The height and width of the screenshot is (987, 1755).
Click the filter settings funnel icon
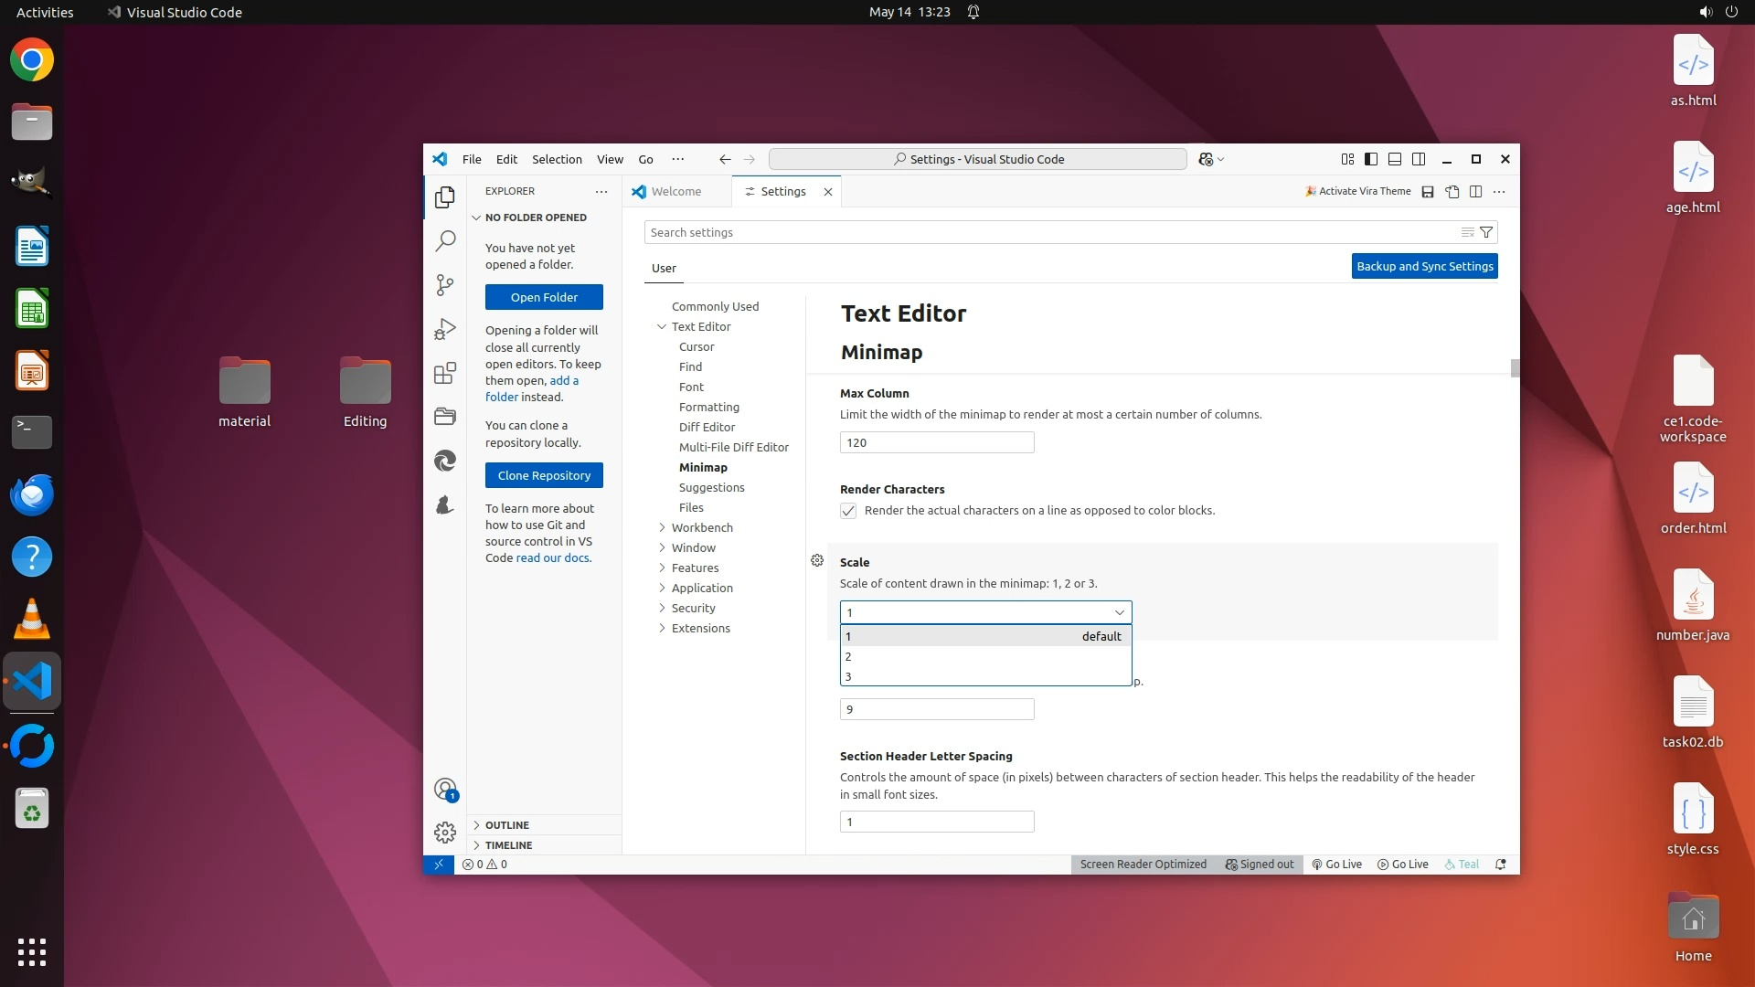point(1486,233)
